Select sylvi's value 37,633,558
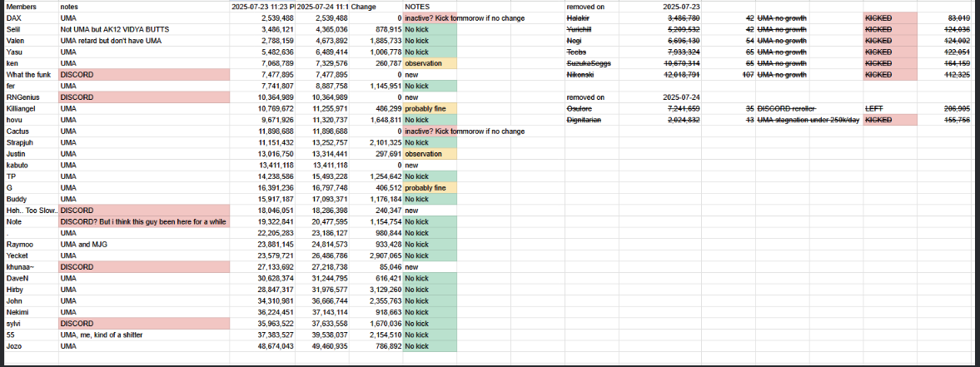The width and height of the screenshot is (980, 367). click(322, 323)
